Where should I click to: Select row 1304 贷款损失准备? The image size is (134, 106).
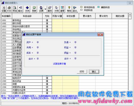tap(65, 87)
